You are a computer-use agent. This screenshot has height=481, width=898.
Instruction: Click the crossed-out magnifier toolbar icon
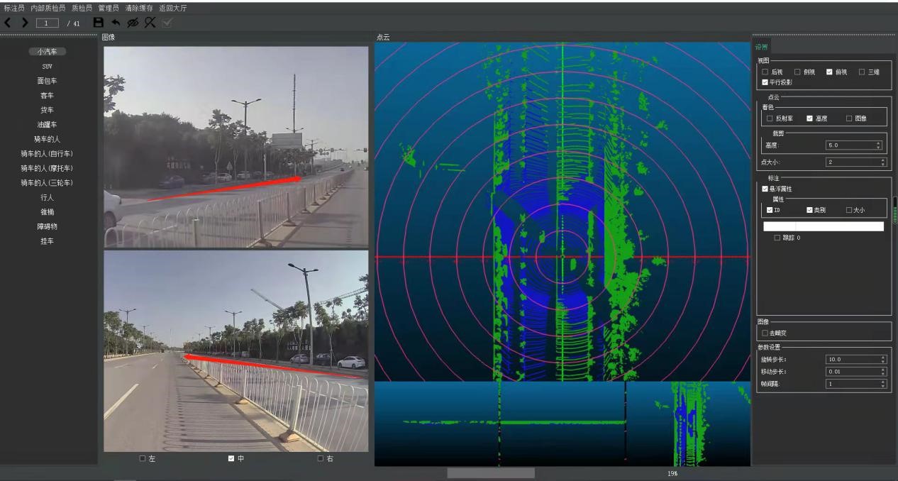coord(150,23)
